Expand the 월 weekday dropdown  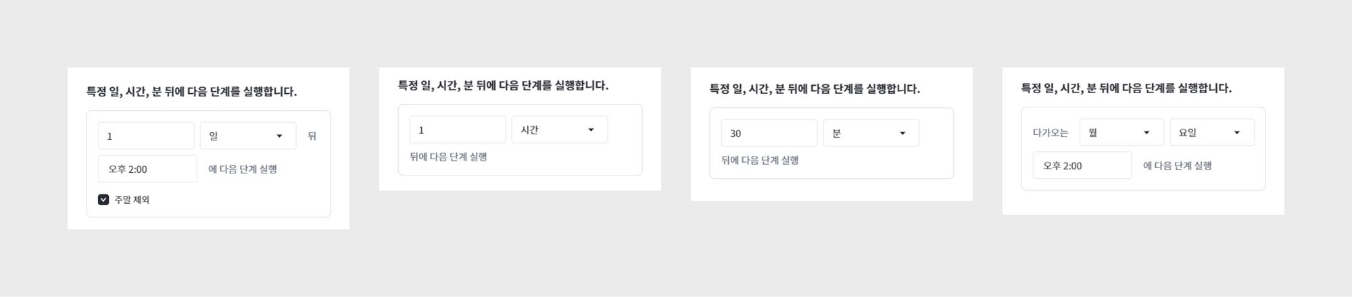point(1121,133)
